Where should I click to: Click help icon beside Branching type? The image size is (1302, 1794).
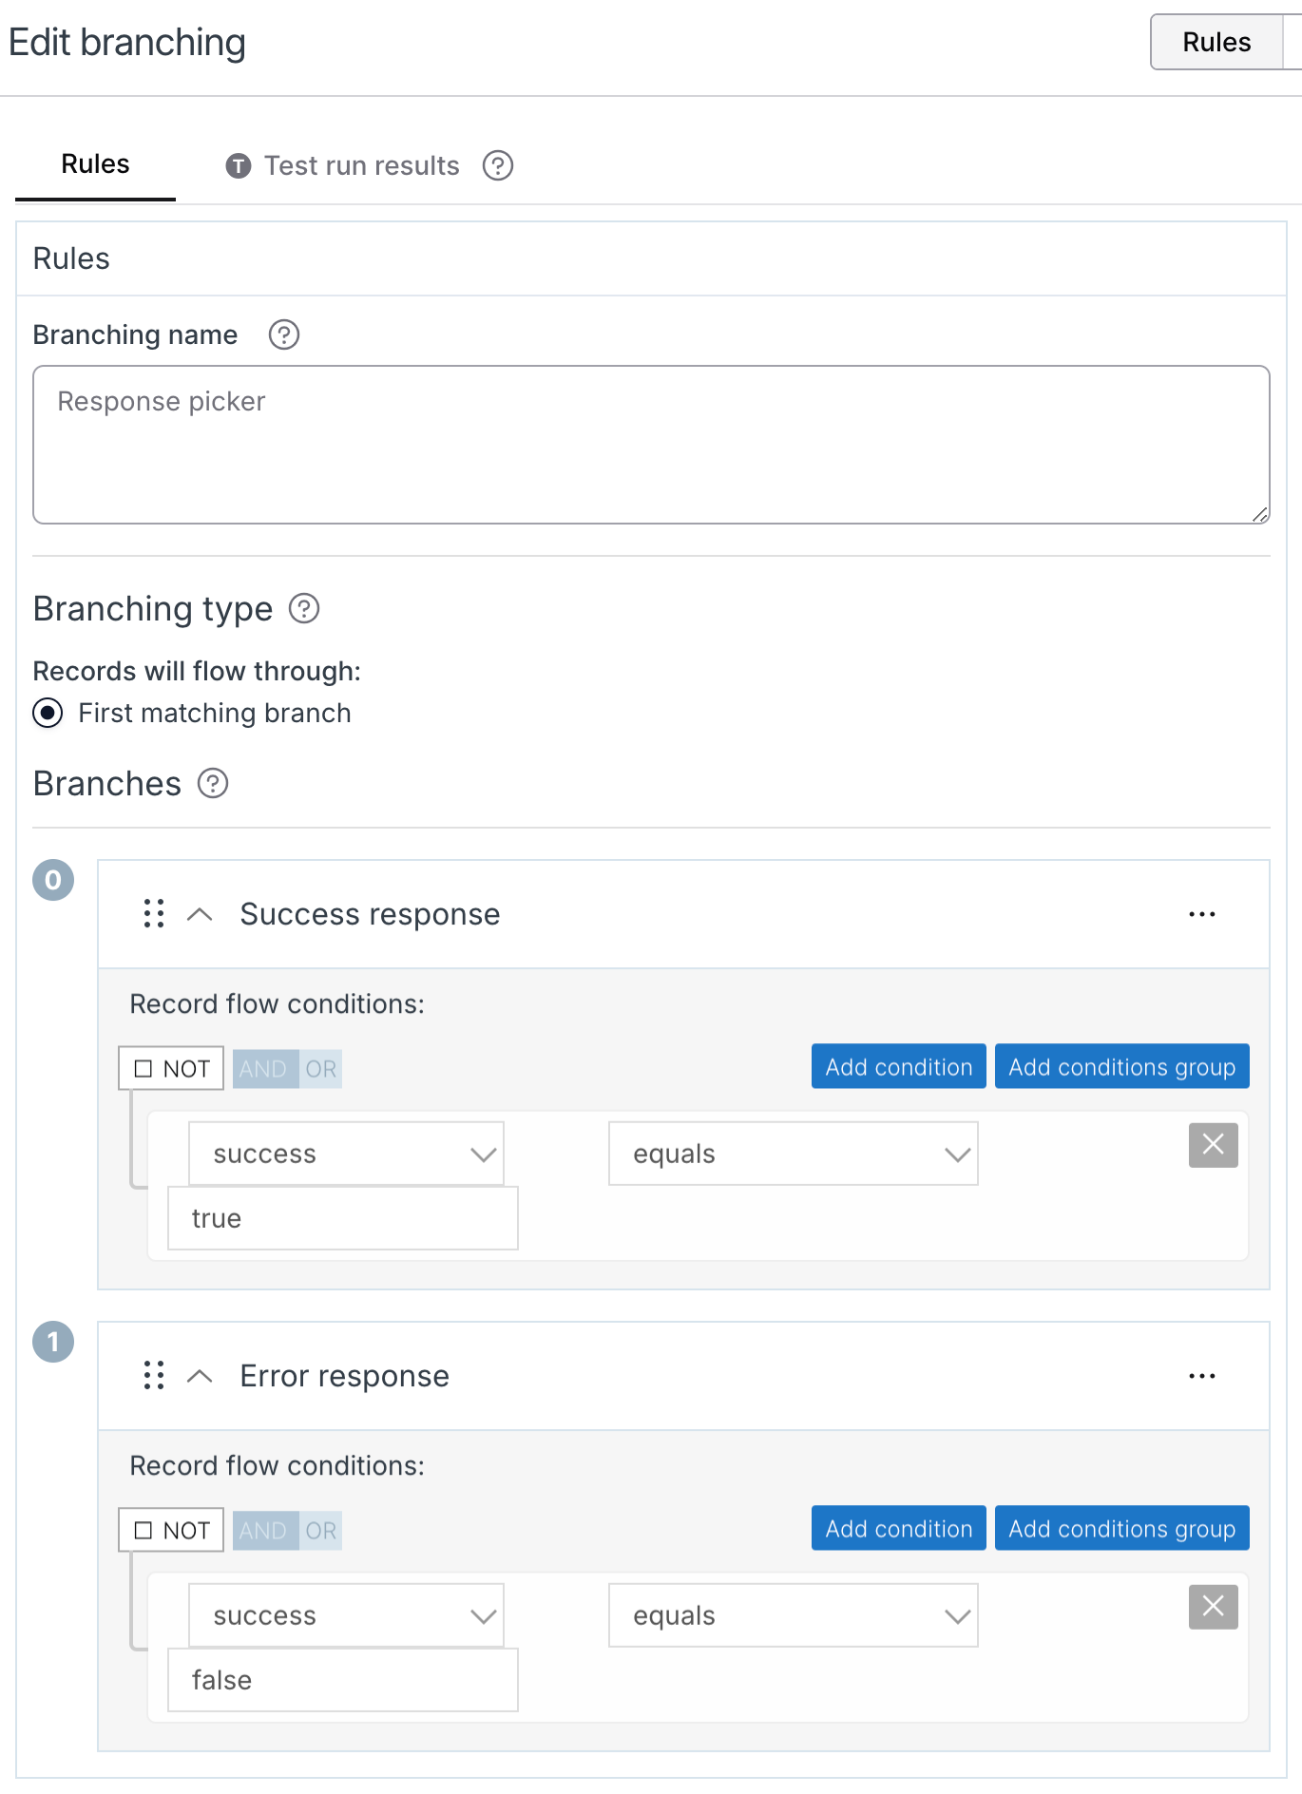[x=304, y=608]
